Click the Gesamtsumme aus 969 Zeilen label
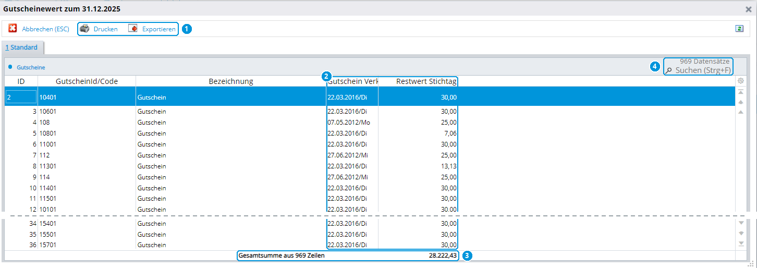 coord(282,256)
